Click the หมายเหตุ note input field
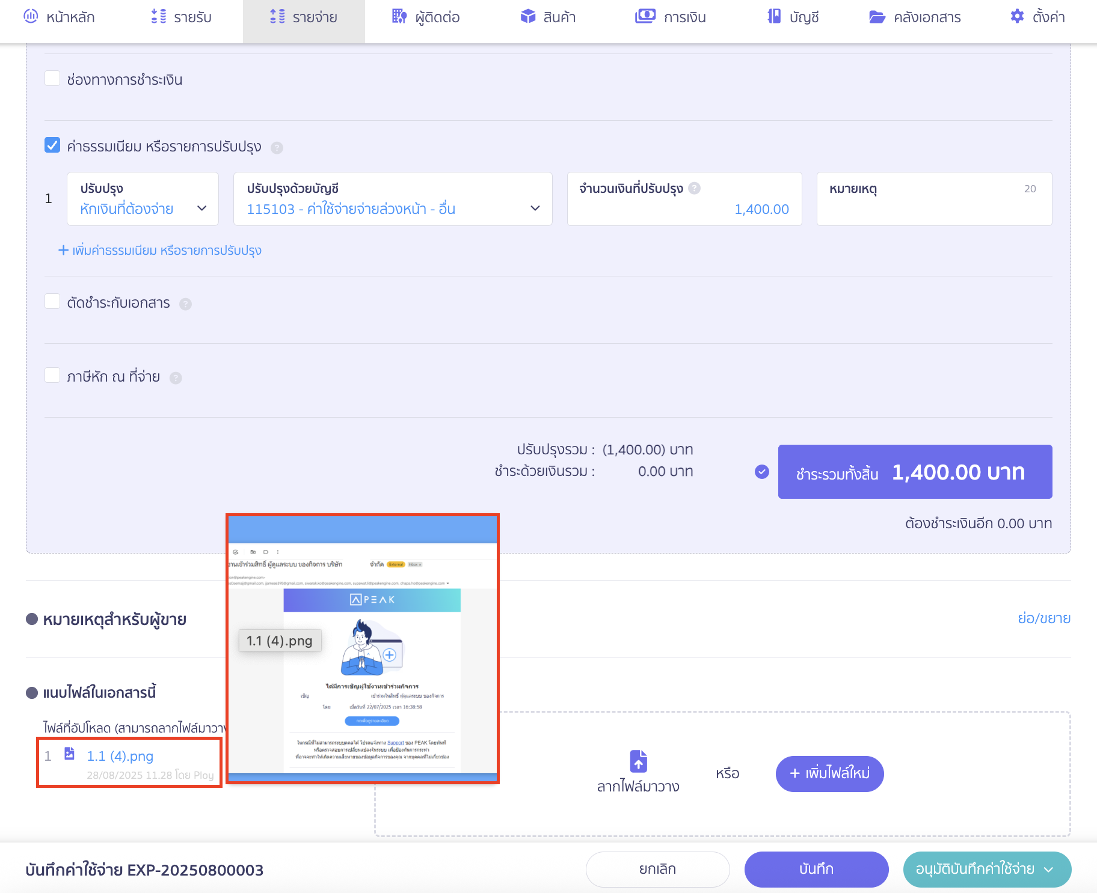 click(x=934, y=199)
